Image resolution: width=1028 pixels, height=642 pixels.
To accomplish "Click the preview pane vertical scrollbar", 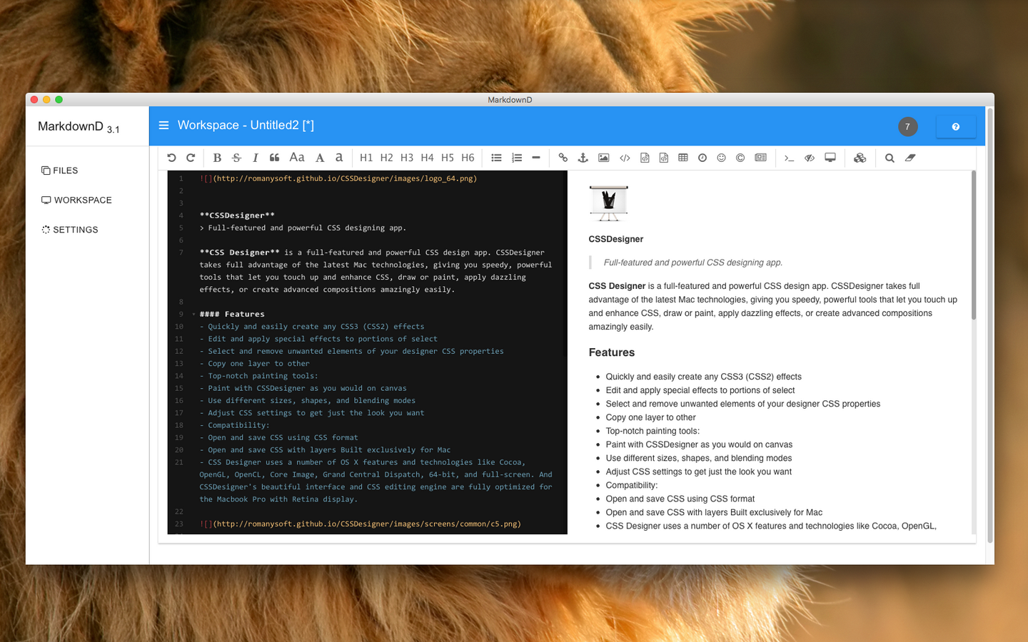I will click(974, 245).
